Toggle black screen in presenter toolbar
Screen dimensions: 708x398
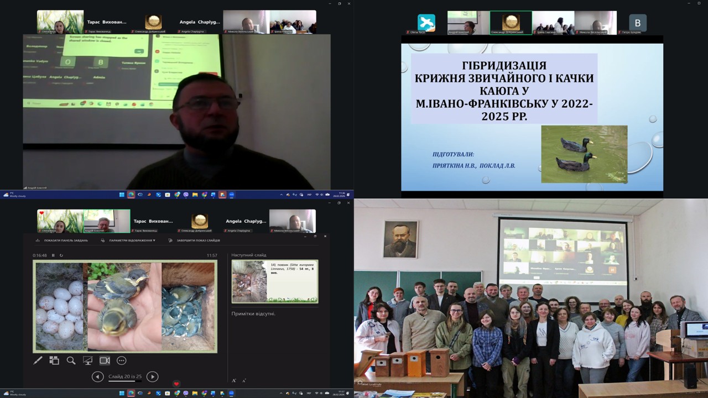tap(87, 360)
